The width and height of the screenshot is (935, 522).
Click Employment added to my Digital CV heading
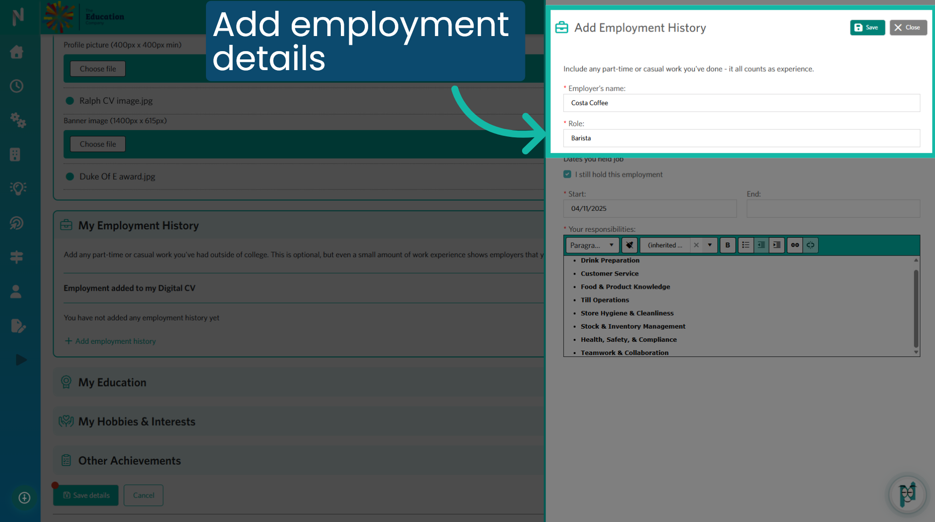[129, 288]
